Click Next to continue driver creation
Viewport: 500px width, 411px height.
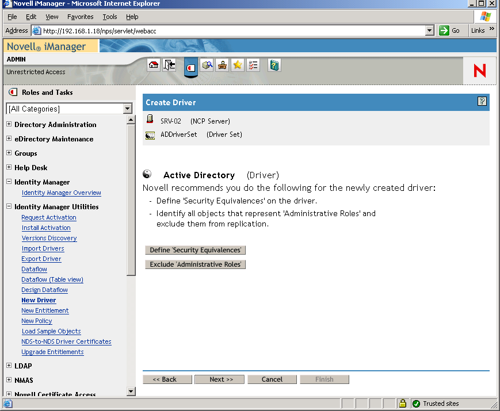pyautogui.click(x=219, y=379)
